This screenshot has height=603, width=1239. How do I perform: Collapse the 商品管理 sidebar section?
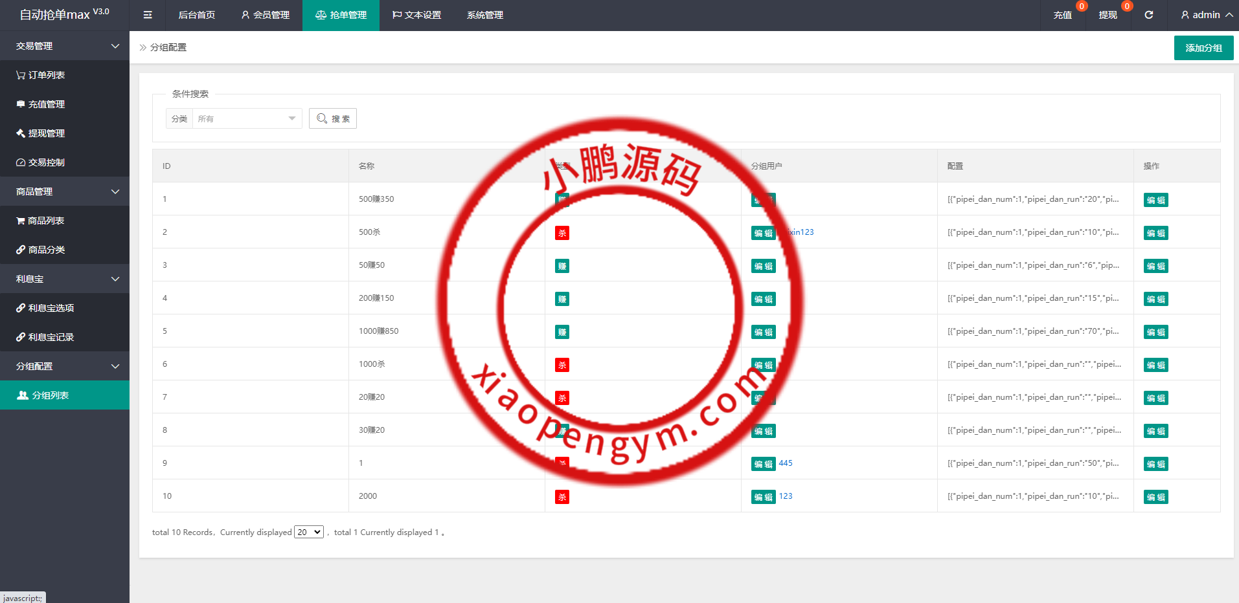coord(65,192)
